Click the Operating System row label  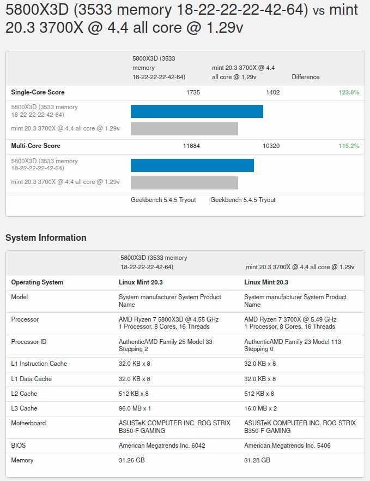click(37, 282)
